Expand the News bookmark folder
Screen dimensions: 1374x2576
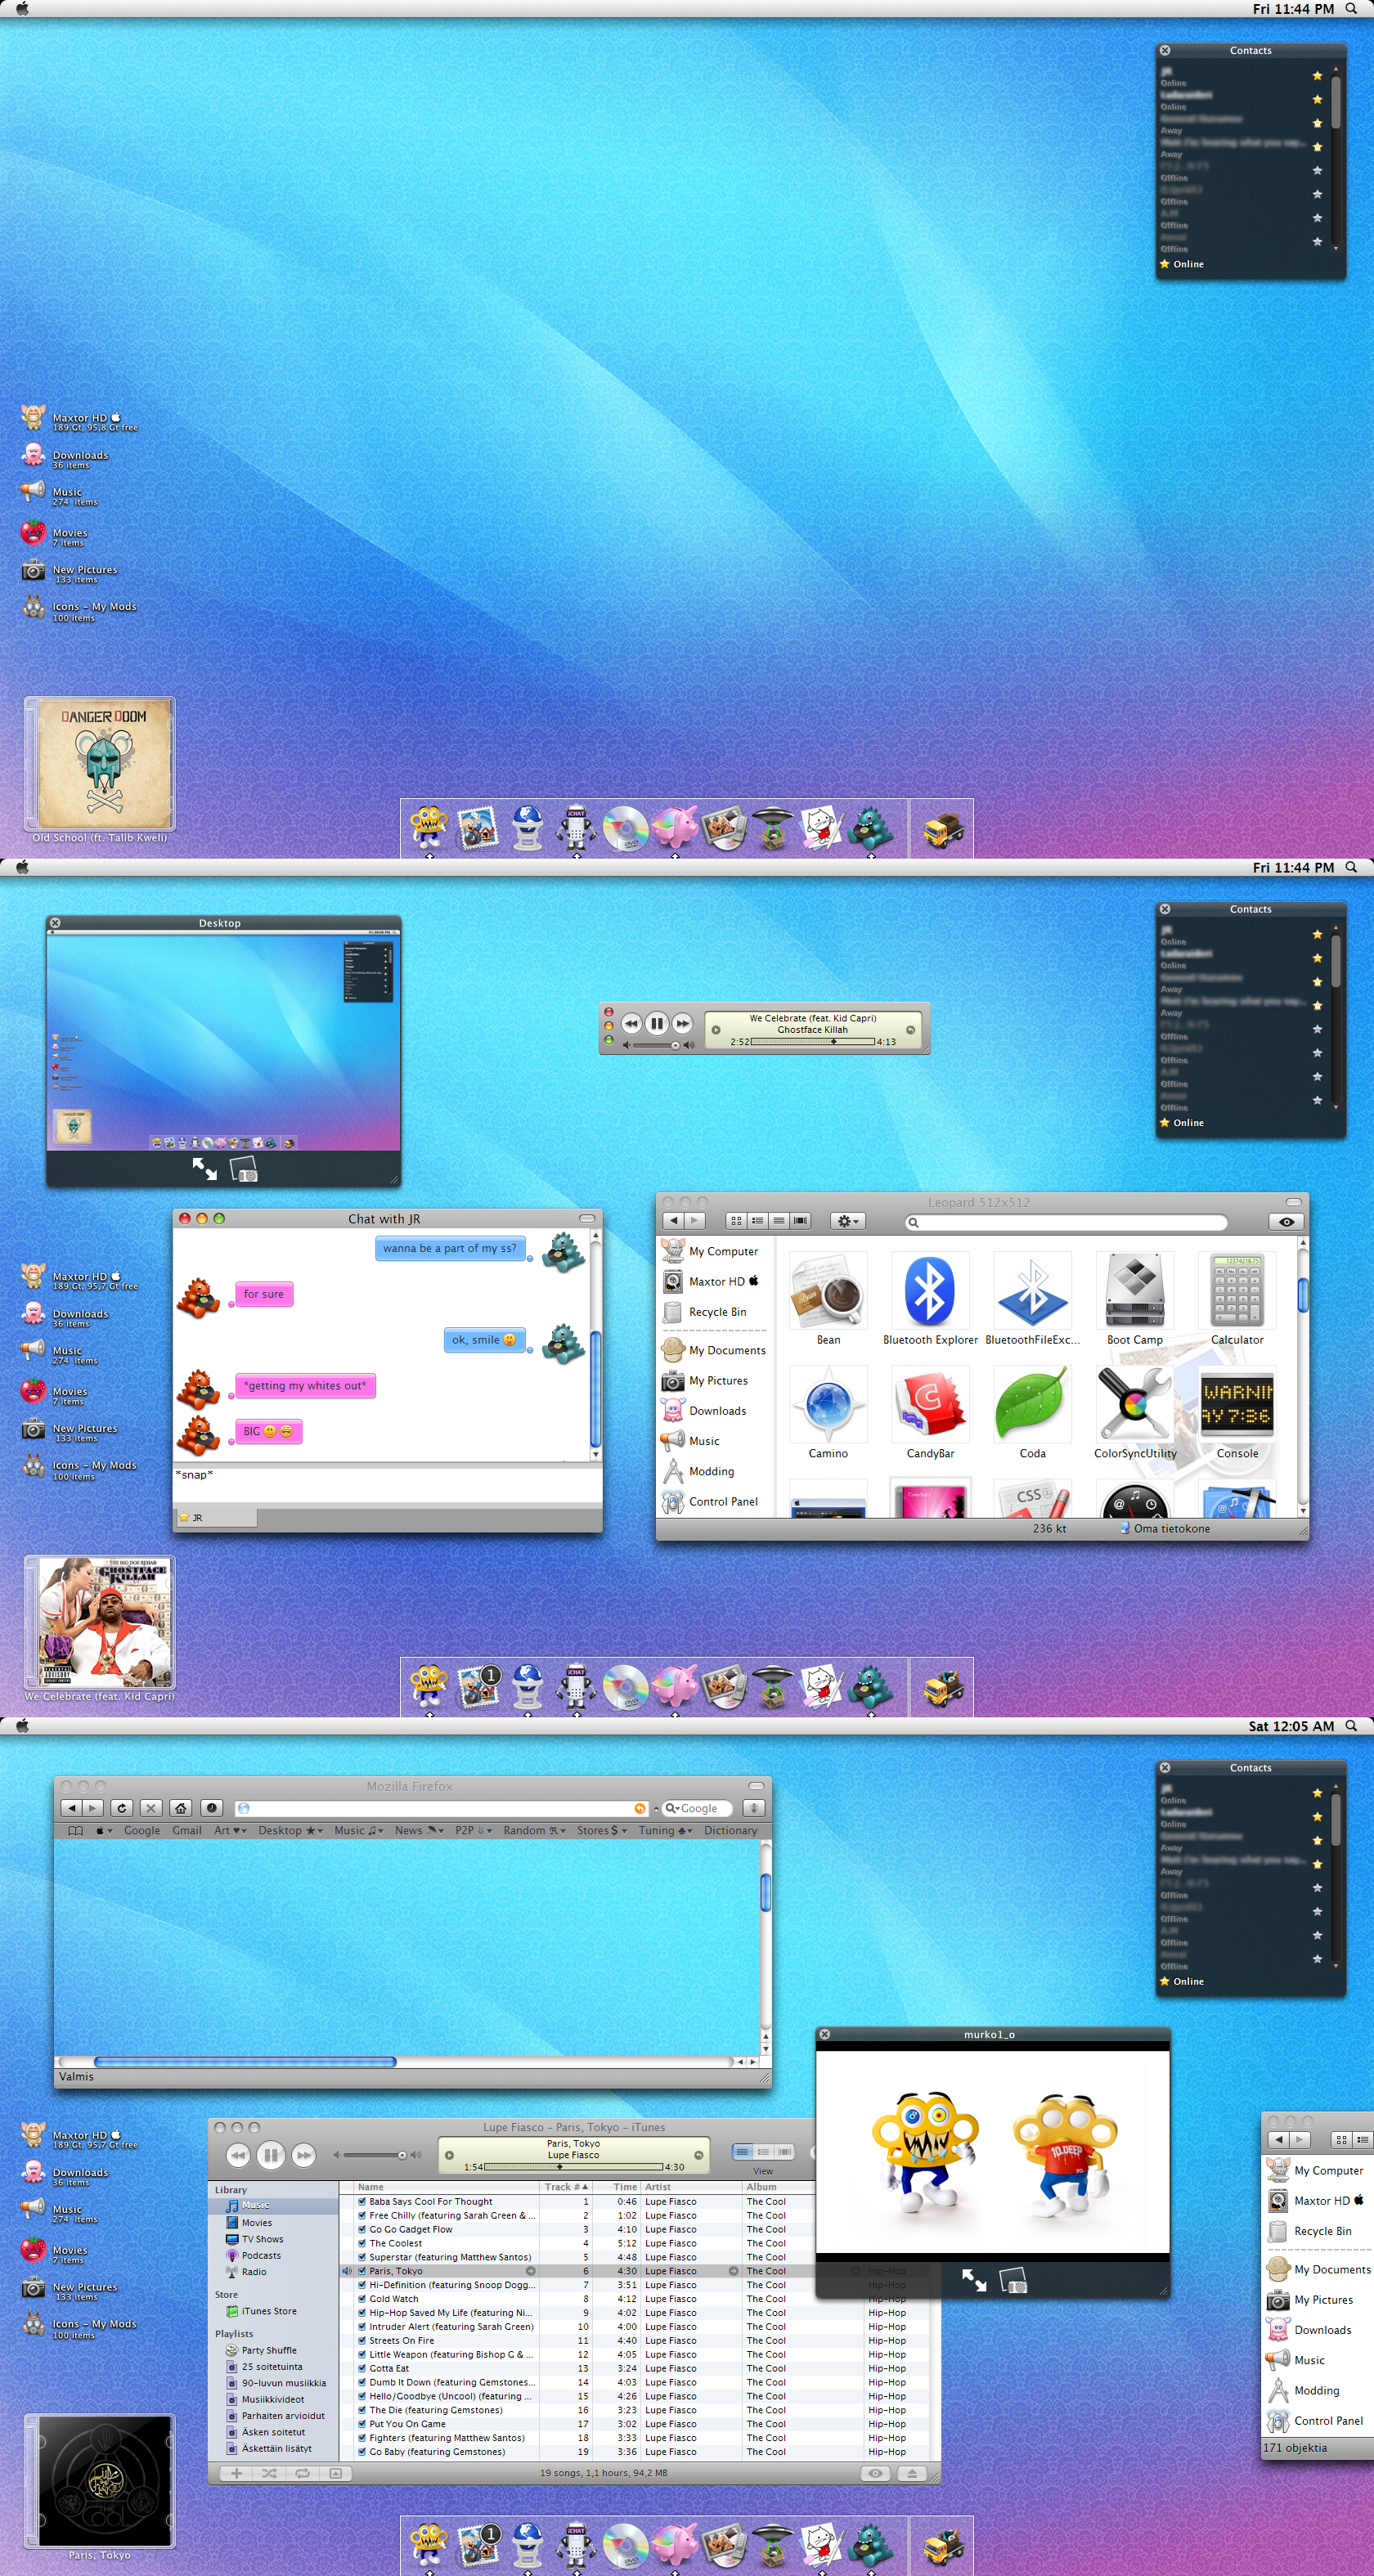(419, 1831)
